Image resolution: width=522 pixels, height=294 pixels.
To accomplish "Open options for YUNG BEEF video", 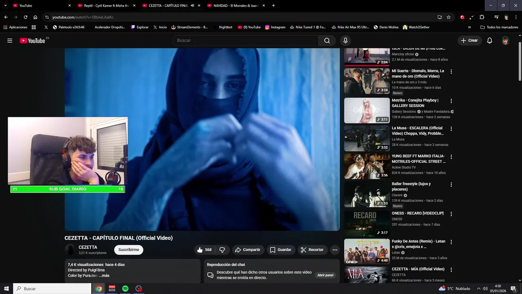I will (451, 156).
